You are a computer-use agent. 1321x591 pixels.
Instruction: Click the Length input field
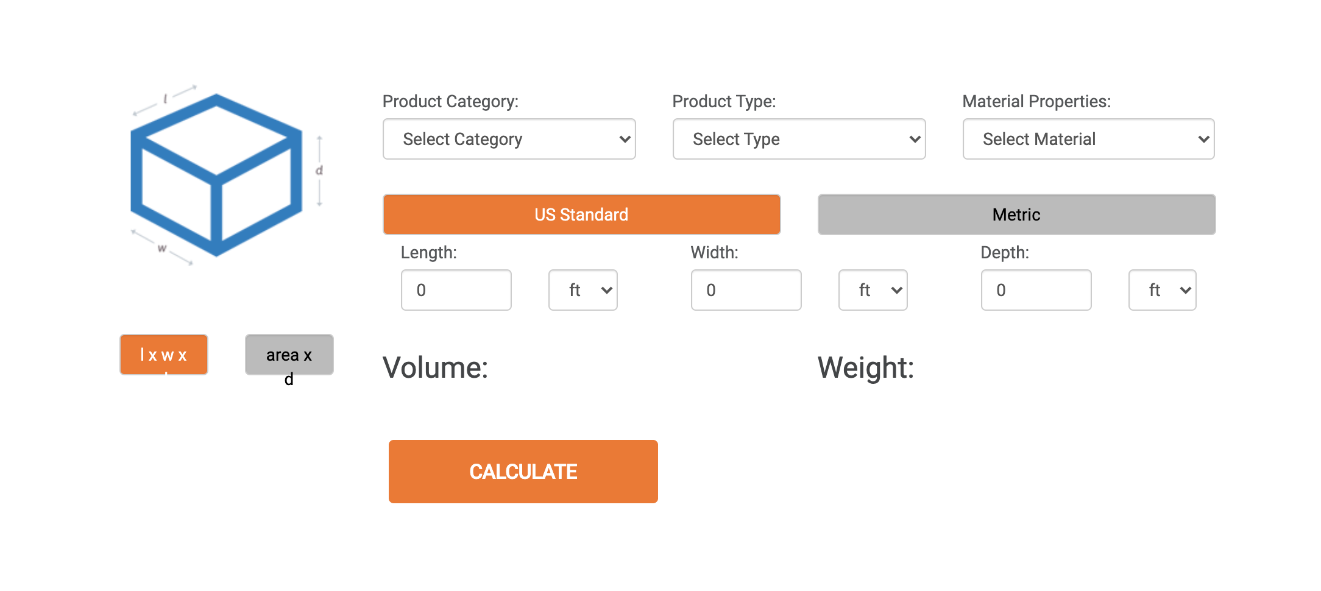[x=456, y=290]
